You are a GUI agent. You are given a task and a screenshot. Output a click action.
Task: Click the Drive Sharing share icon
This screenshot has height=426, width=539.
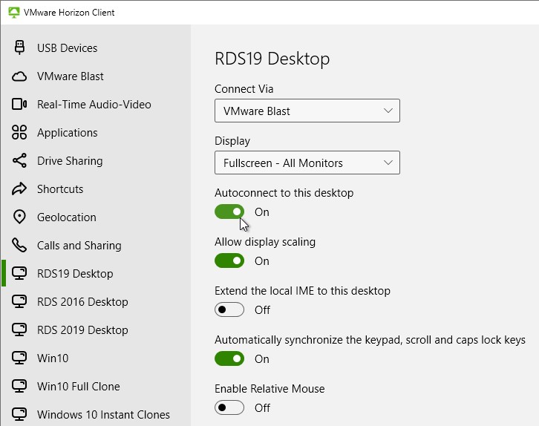click(x=19, y=160)
